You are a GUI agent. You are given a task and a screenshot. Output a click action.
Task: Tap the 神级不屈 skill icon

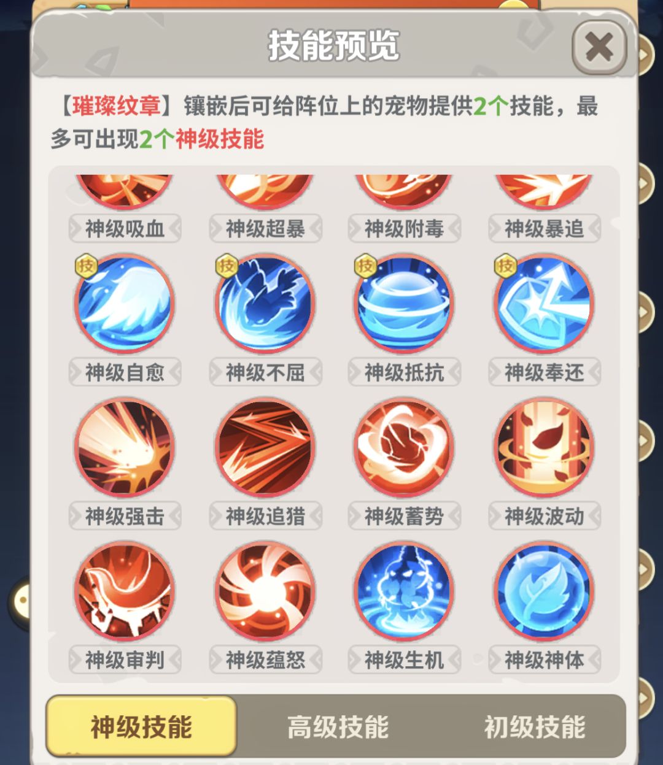tap(265, 304)
